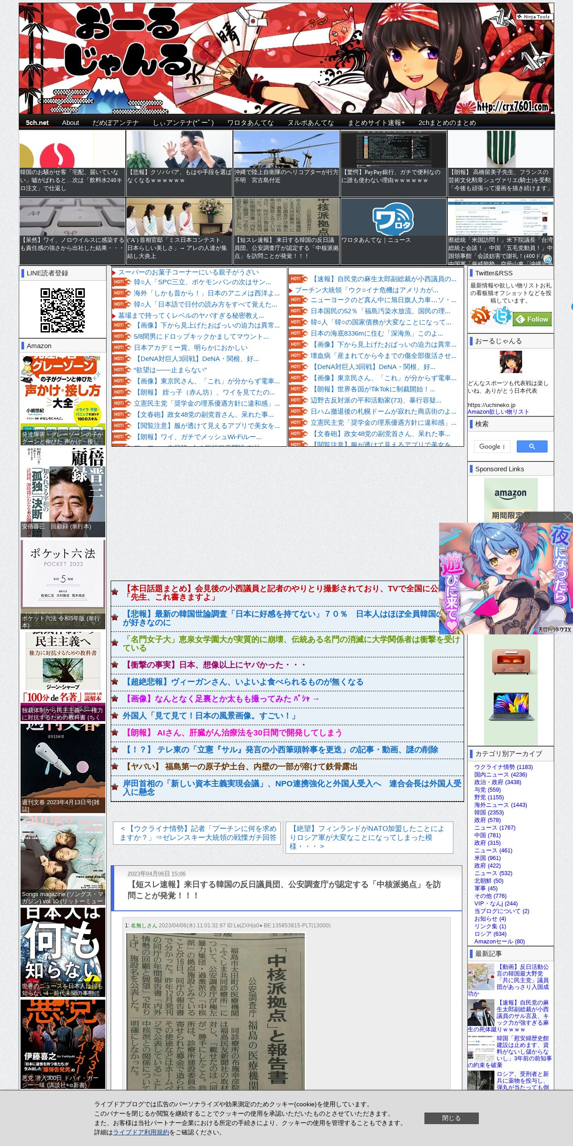The image size is (573, 1146).
Task: Open the recent article 反日活動公言の韓国最大野党
Action: pyautogui.click(x=523, y=977)
